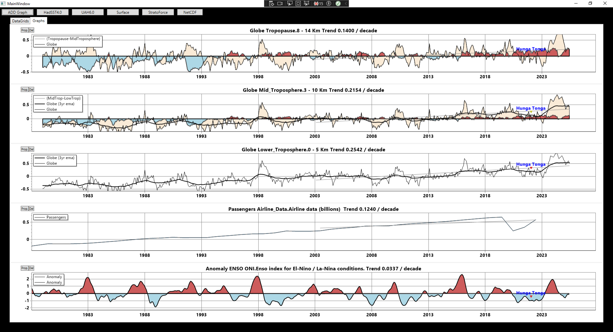Select the Graphs tab
The width and height of the screenshot is (613, 332).
coord(39,21)
